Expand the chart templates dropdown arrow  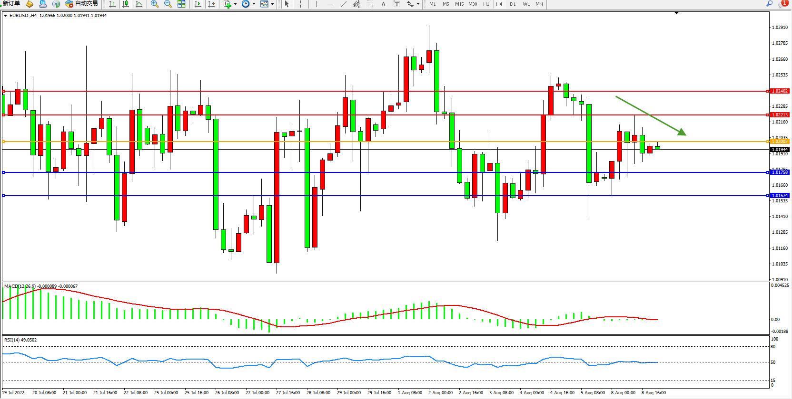pyautogui.click(x=272, y=4)
